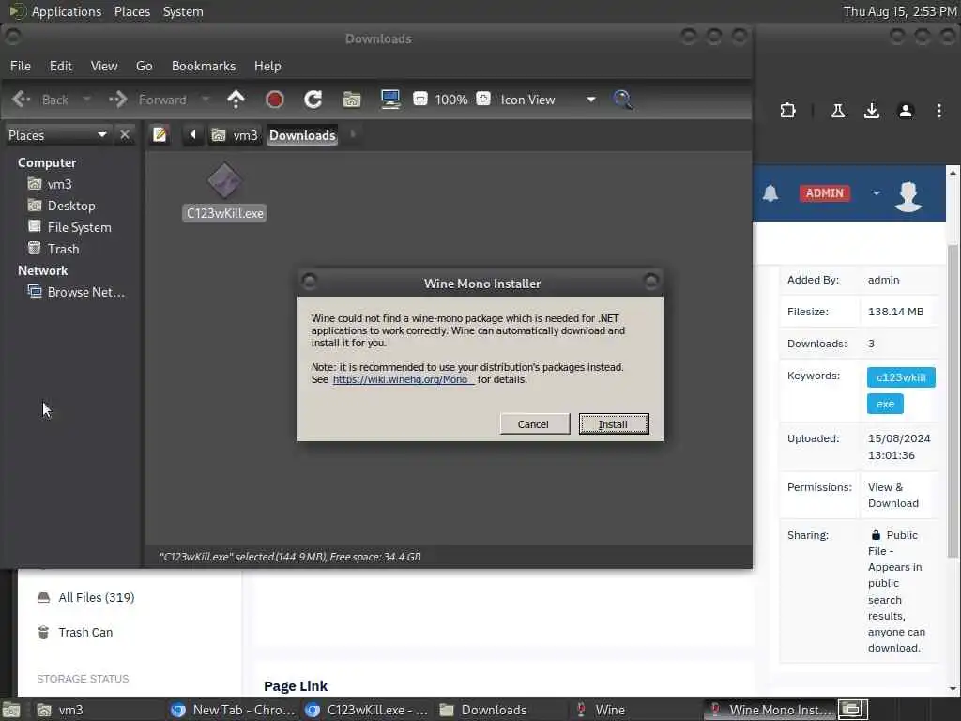Expand admin account dropdown arrow
The height and width of the screenshot is (721, 961).
[877, 193]
